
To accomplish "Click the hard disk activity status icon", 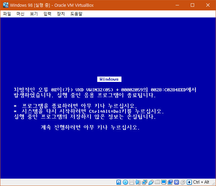I will coord(119,182).
